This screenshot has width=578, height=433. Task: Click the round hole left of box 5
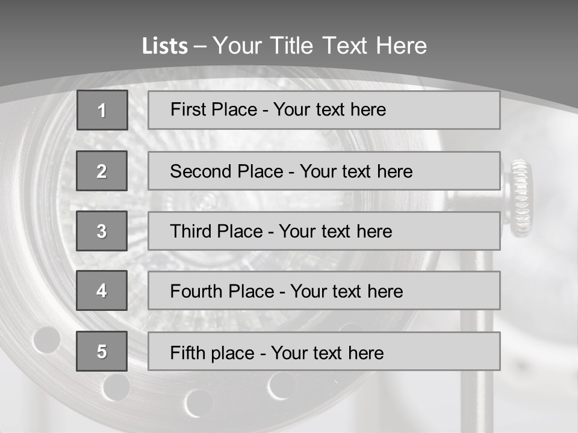(46, 339)
